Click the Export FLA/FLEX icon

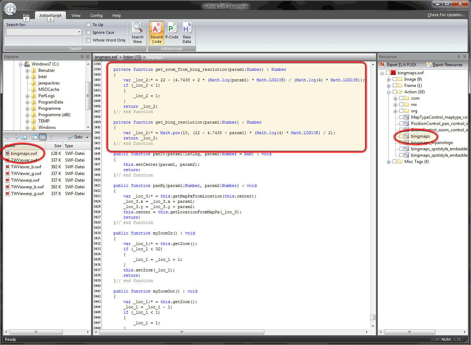(383, 65)
